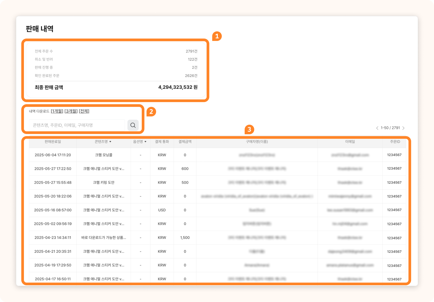Download 3개월 sales history

71,111
